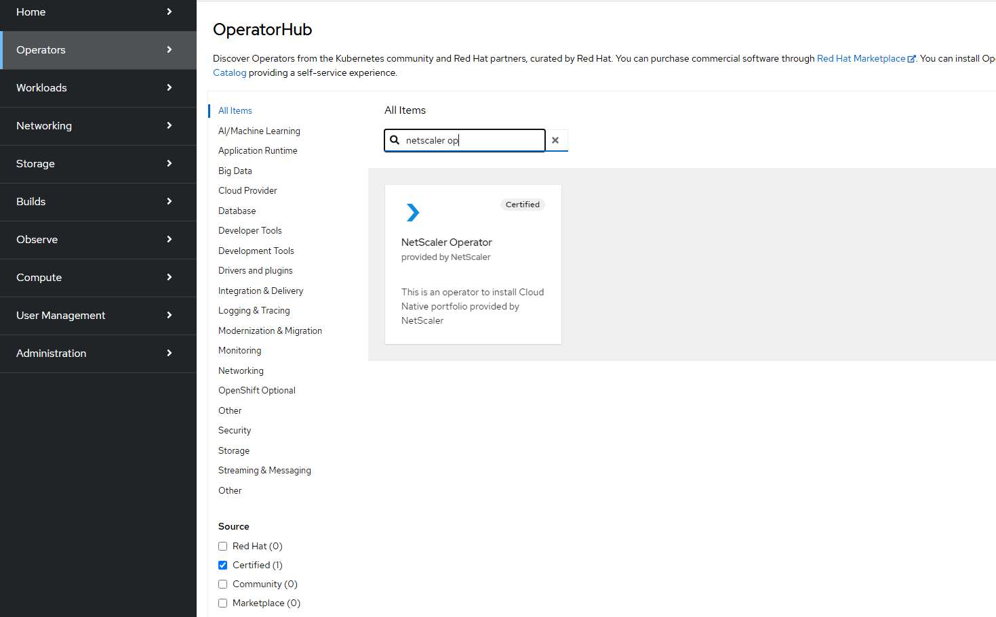Uncheck the Certified source checkbox
The width and height of the screenshot is (996, 617).
[222, 565]
